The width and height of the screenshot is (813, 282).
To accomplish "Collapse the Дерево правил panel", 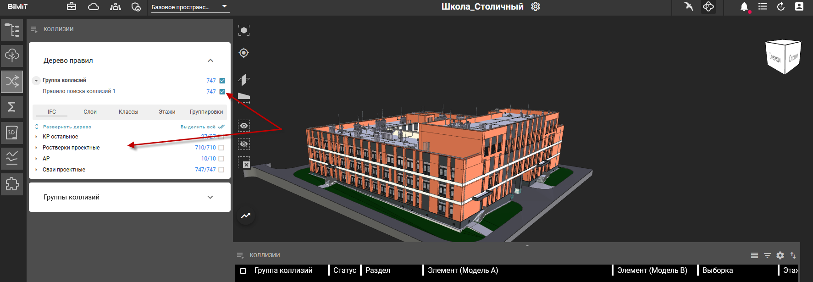I will [x=210, y=61].
